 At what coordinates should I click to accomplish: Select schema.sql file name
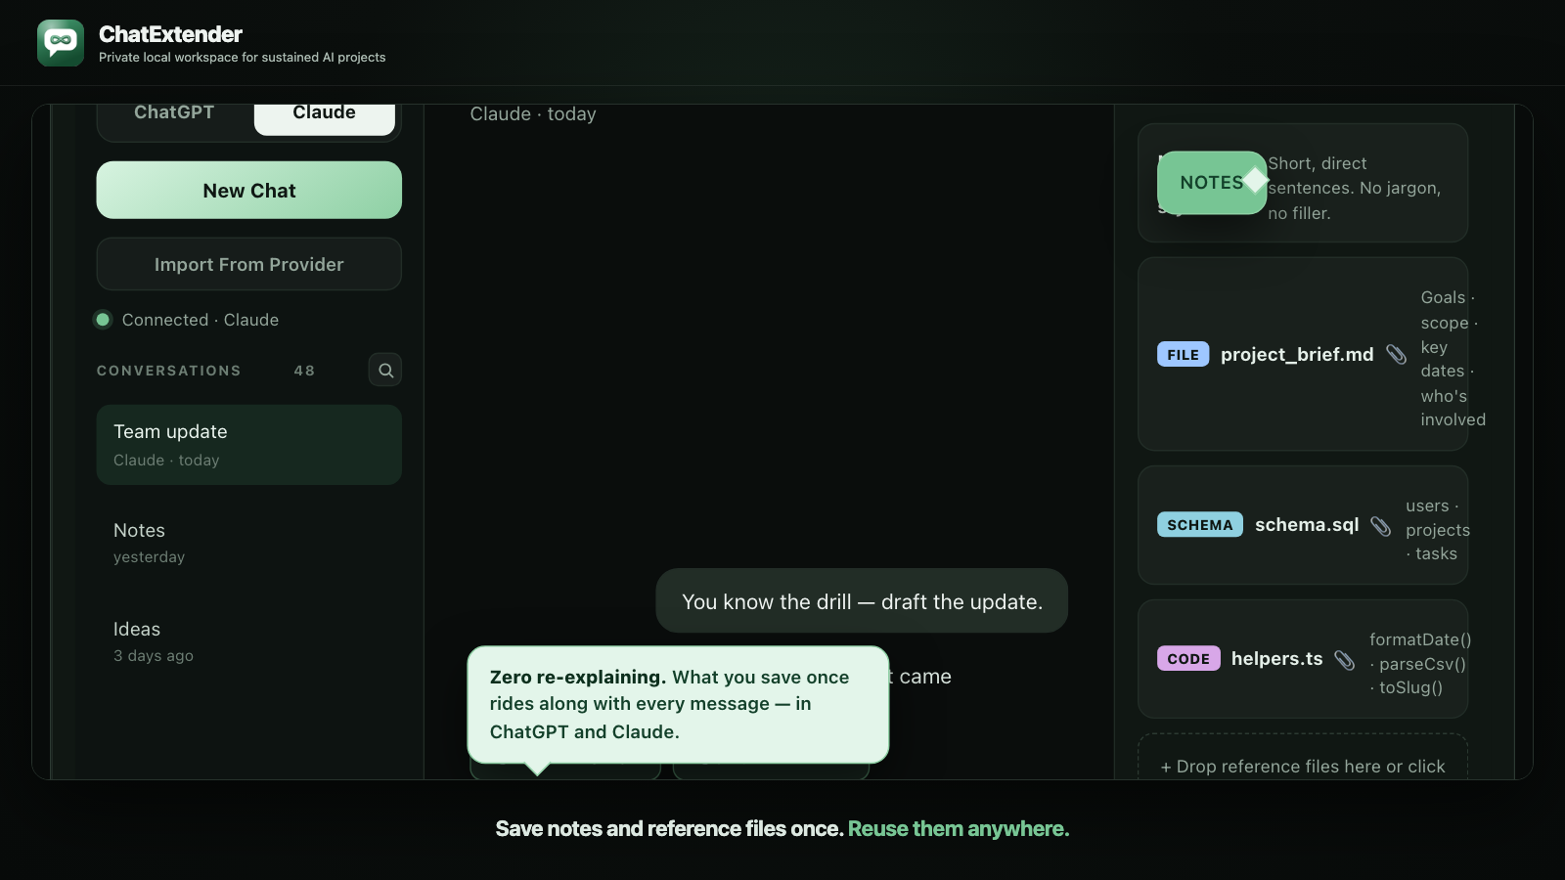[1307, 525]
